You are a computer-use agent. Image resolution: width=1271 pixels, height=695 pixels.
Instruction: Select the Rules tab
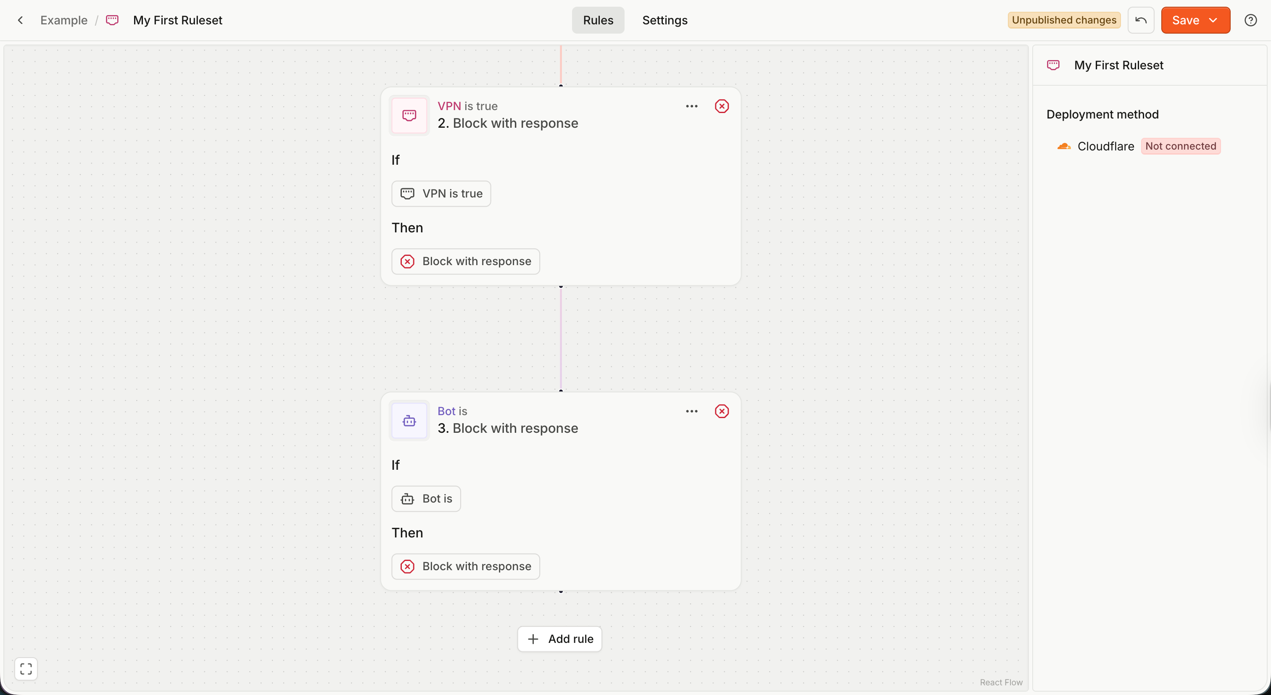click(x=598, y=20)
